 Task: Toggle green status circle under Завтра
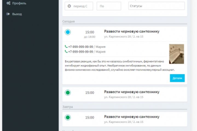coord(68,117)
